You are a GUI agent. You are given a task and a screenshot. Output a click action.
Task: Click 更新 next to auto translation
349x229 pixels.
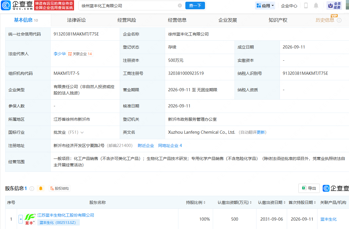261,132
